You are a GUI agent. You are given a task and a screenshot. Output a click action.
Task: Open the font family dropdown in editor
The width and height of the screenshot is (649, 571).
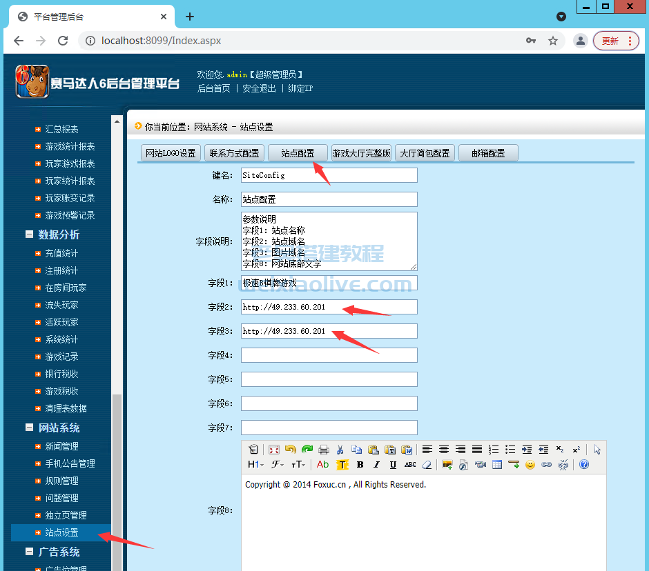(x=275, y=465)
